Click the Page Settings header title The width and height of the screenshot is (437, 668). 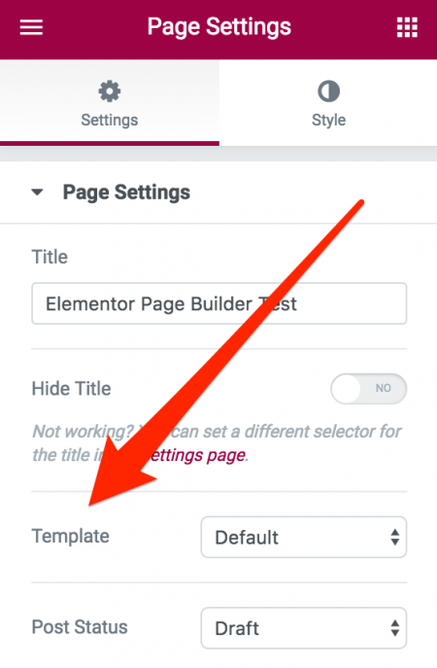click(219, 27)
